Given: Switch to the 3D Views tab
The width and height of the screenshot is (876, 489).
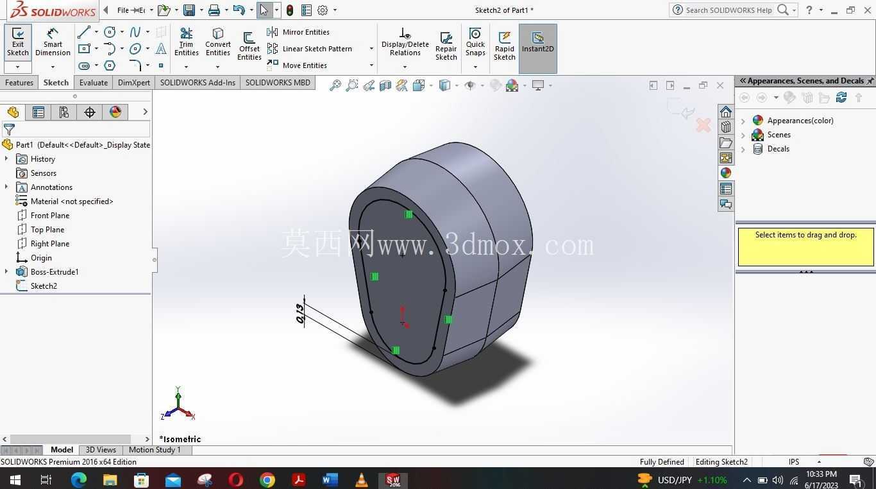Looking at the screenshot, I should pyautogui.click(x=101, y=450).
